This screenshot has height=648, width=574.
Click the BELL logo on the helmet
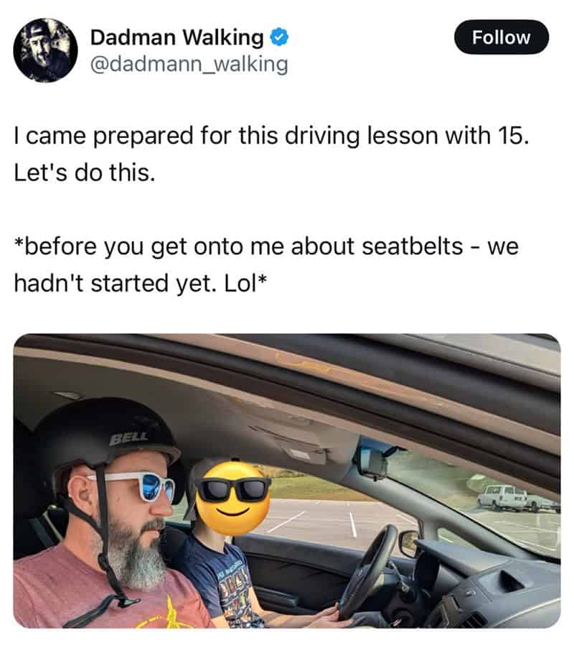click(128, 438)
